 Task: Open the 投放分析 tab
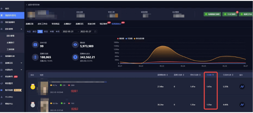click(x=92, y=24)
